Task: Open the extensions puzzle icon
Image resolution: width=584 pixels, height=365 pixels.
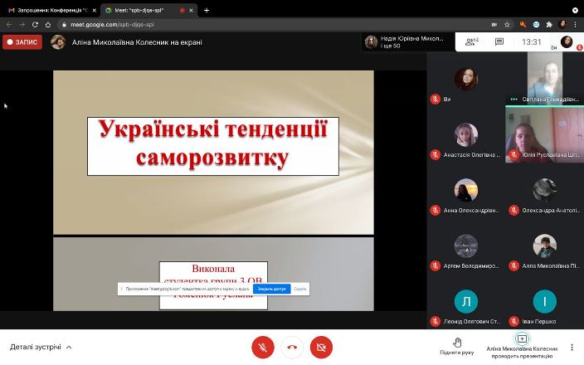Action: coord(549,25)
